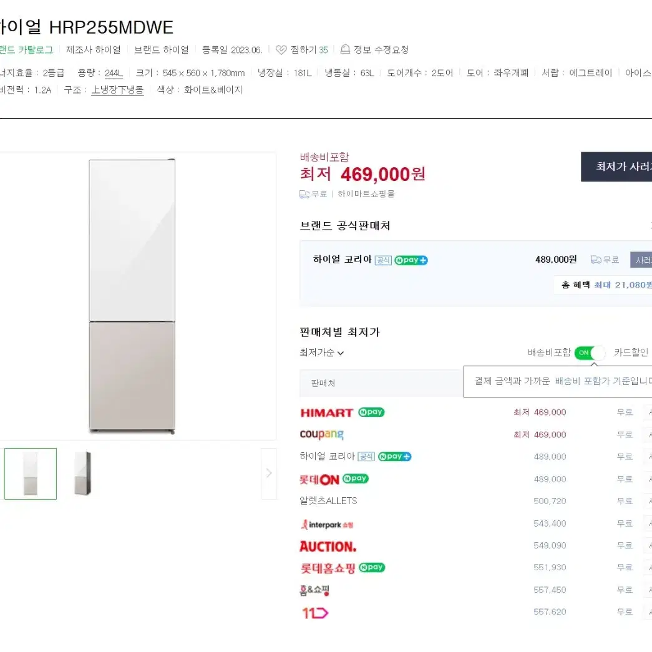This screenshot has height=652, width=652.
Task: Click the 상냉장하냉동 structure link
Action: tap(117, 90)
